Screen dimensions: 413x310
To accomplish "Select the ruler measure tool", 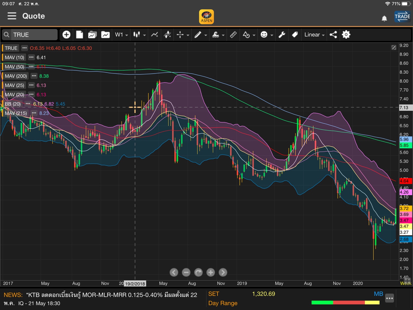I will (x=233, y=35).
